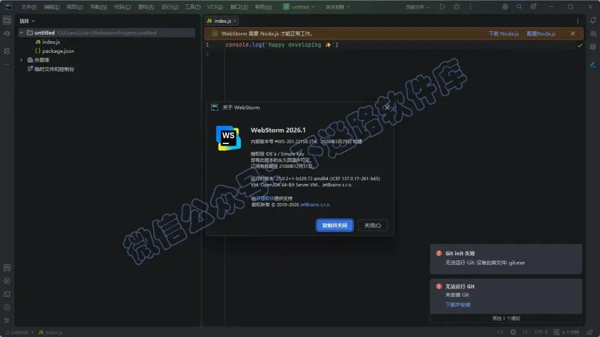Click the UTF-8 encoding in status bar
The width and height of the screenshot is (600, 337).
541,332
